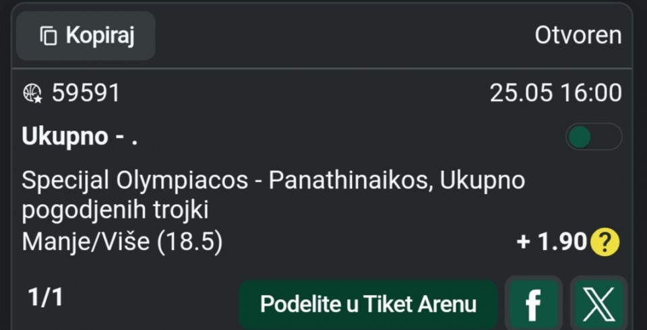Click the Kopiraj copy button
Viewport: 647px width, 330px height.
tap(86, 36)
